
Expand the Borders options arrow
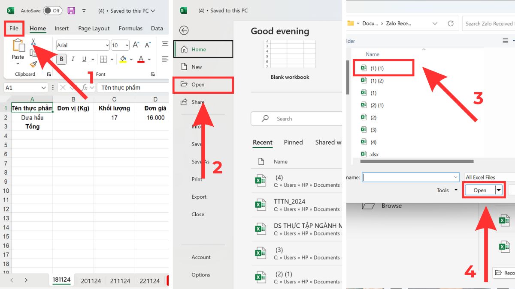[112, 60]
